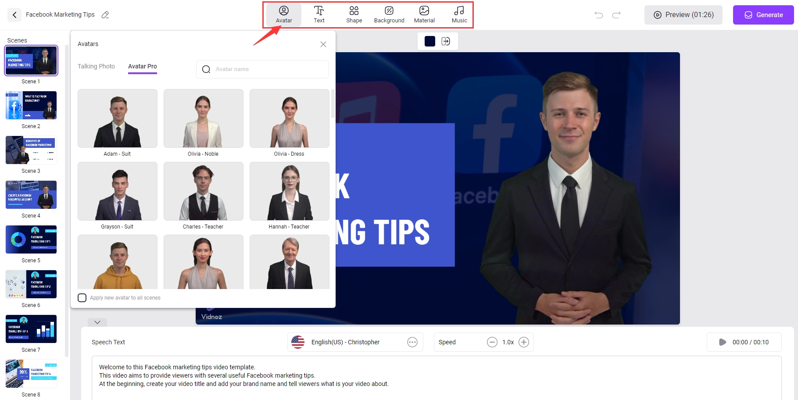The width and height of the screenshot is (798, 400).
Task: Select the Scene 3 thumbnail
Action: [x=31, y=150]
